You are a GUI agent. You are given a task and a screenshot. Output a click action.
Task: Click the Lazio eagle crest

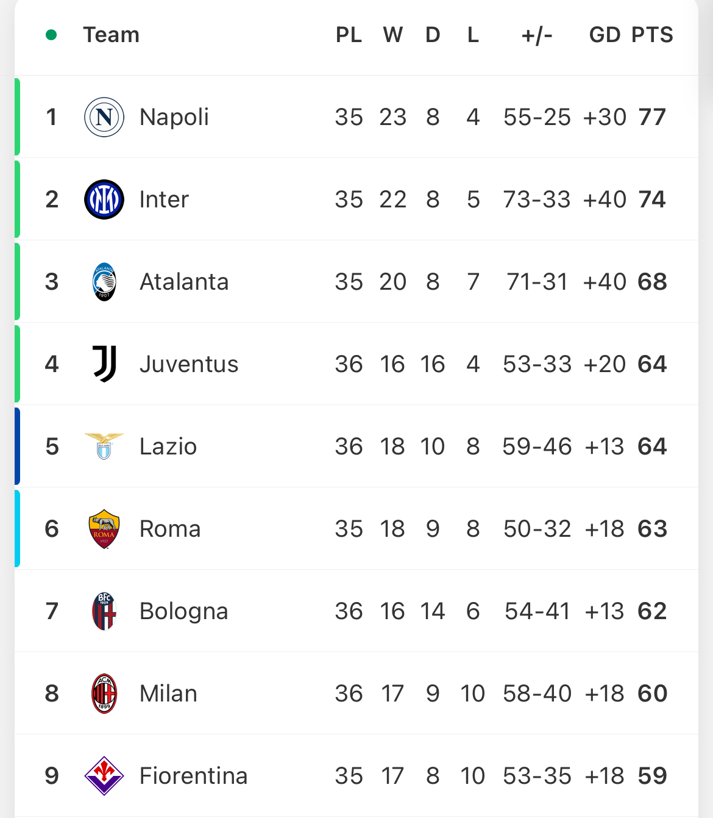[104, 446]
